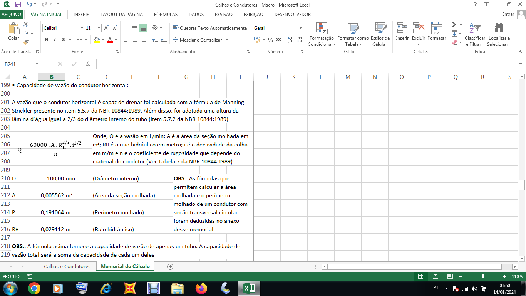Open Localizar e Selecionar binoculars
Screen dimensions: 526x296
click(499, 35)
